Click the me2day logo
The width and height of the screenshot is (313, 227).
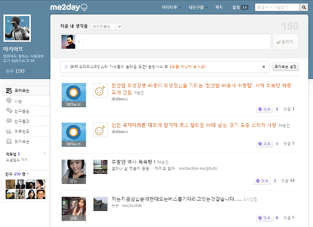69,7
